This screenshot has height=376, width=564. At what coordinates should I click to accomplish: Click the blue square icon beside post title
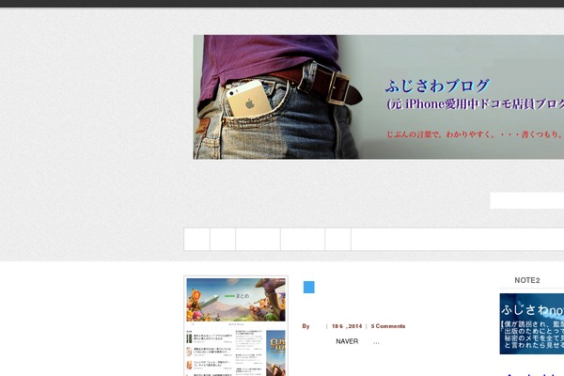tap(309, 287)
